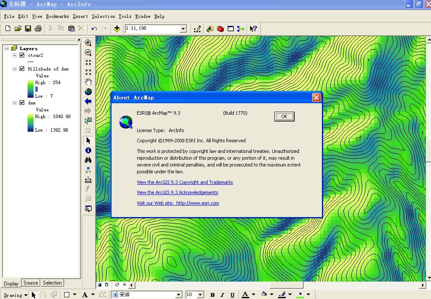The image size is (431, 299).
Task: Collapse the dem layer legend
Action: coord(14,103)
